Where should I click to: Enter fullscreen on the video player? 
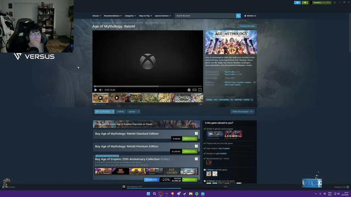click(200, 90)
